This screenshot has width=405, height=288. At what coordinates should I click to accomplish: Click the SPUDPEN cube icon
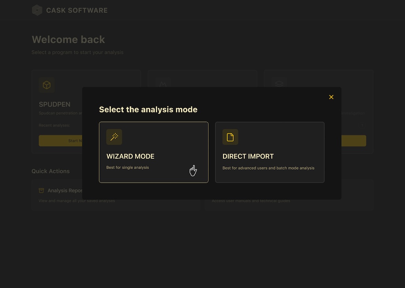tap(47, 85)
